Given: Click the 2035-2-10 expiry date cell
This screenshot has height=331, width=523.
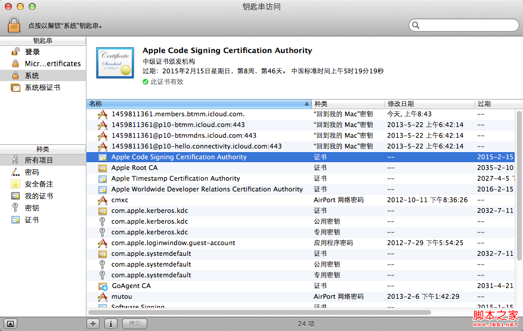Looking at the screenshot, I should click(495, 168).
